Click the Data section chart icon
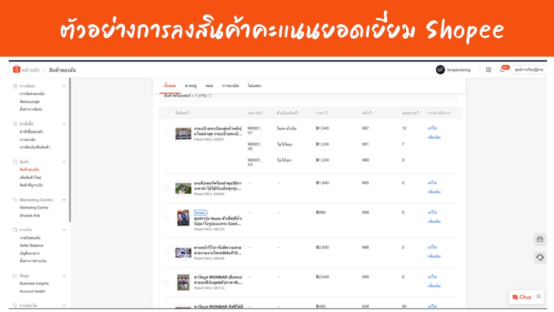The width and height of the screenshot is (554, 312). [15, 276]
